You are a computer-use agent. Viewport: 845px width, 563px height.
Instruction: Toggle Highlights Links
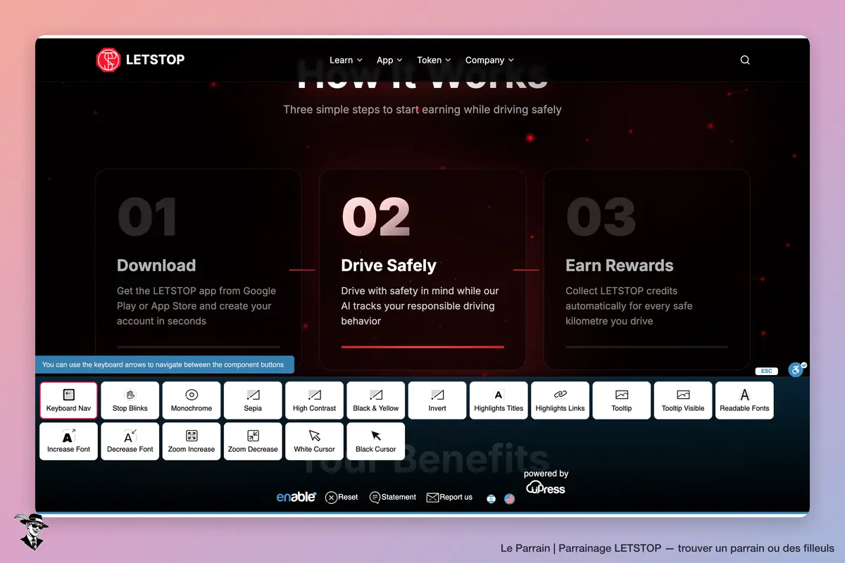click(561, 400)
